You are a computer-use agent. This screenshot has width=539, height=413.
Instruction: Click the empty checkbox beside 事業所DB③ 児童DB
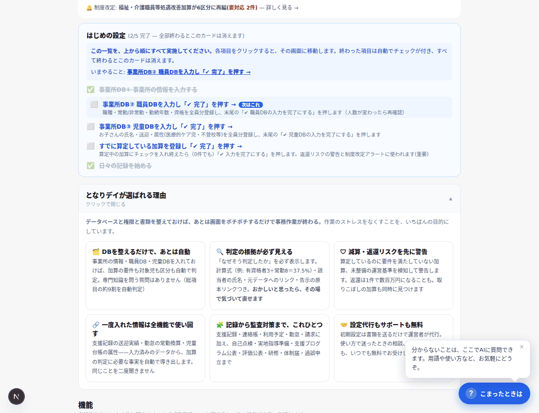90,127
